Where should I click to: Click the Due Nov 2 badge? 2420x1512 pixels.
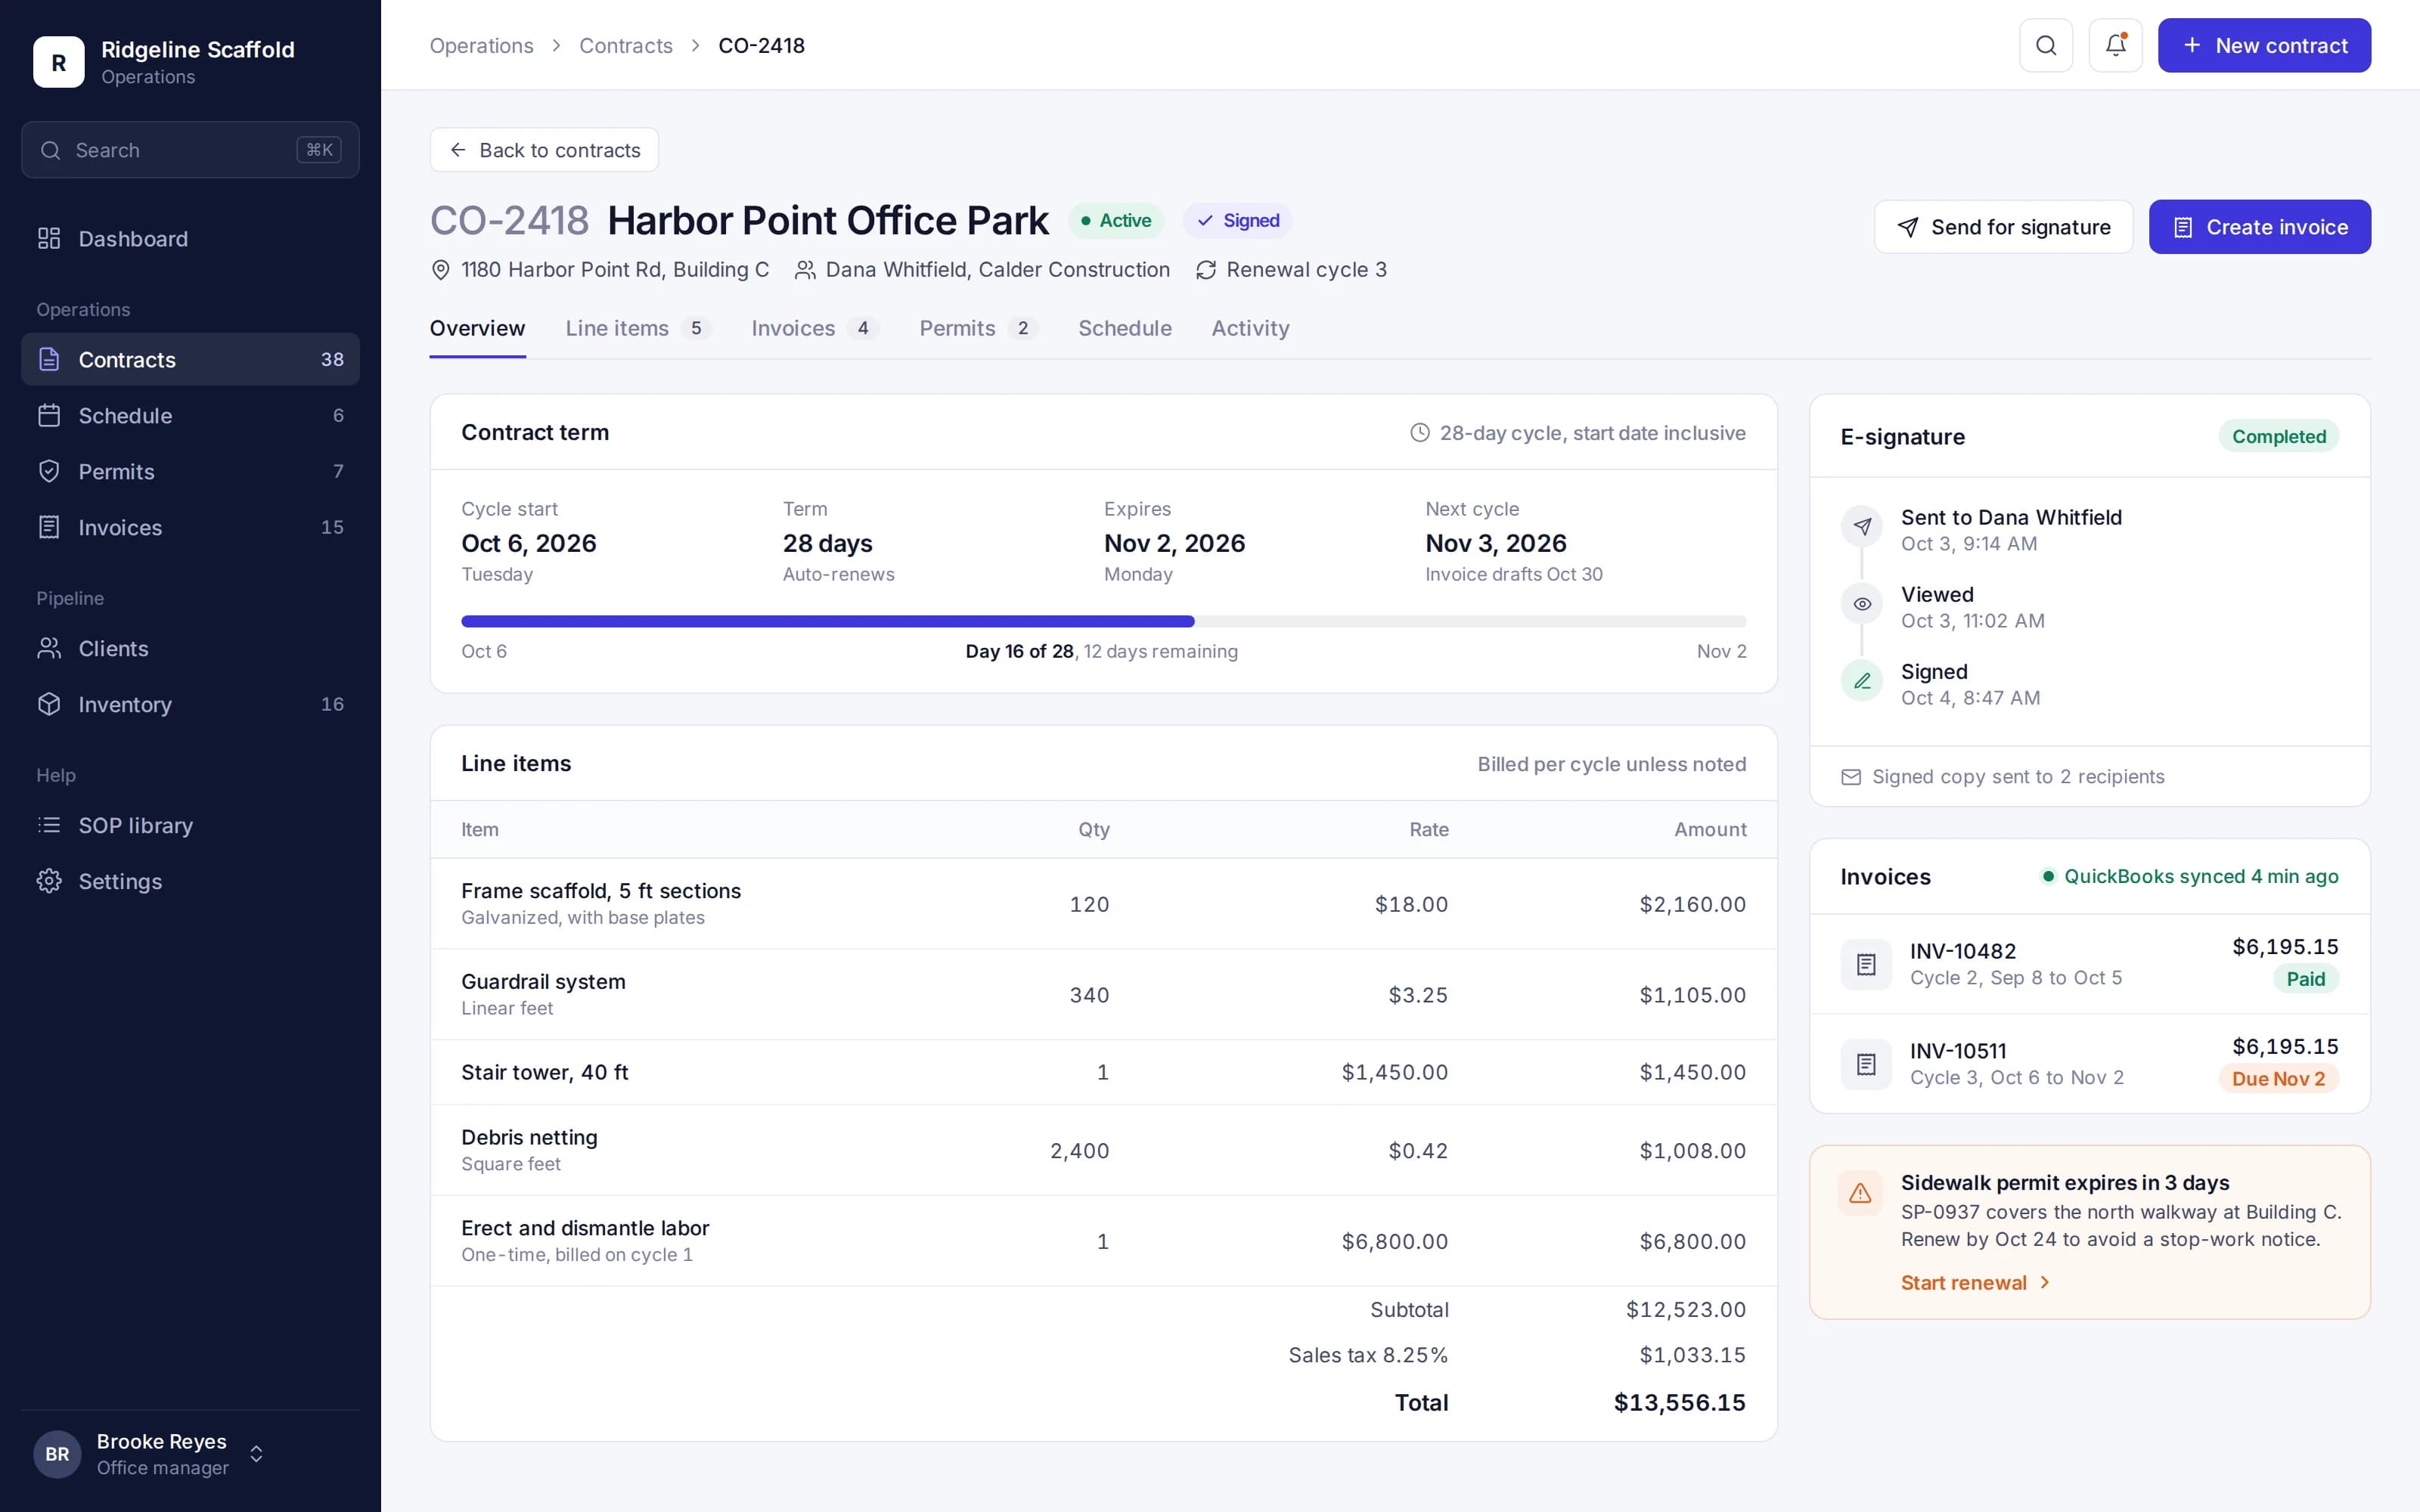[x=2278, y=1079]
